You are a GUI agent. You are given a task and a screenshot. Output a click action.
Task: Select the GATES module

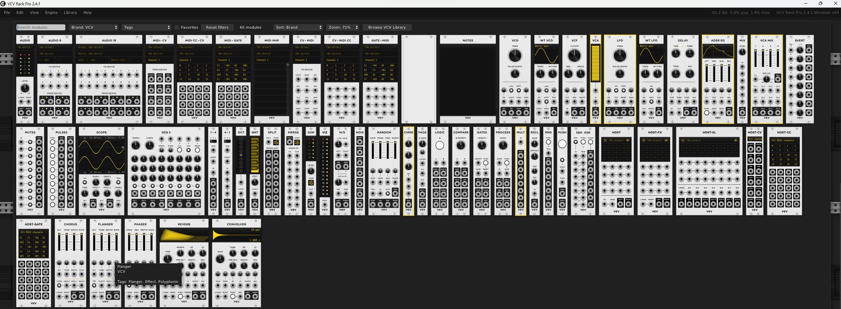pyautogui.click(x=482, y=171)
